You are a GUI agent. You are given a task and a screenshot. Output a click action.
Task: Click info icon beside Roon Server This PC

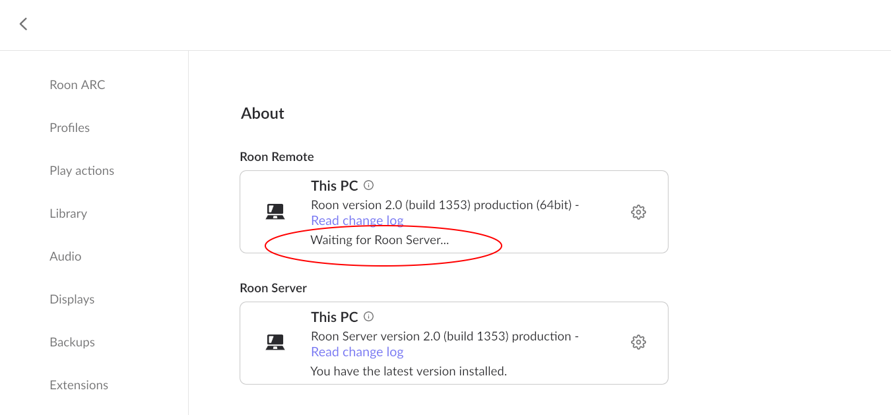(x=369, y=317)
